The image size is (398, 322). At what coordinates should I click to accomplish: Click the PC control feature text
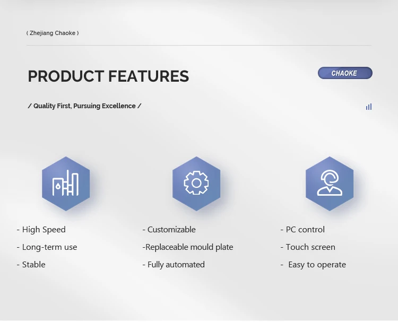305,230
